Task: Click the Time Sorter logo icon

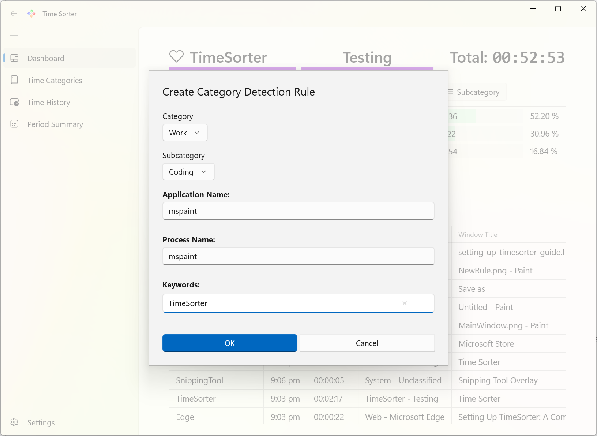Action: point(31,14)
